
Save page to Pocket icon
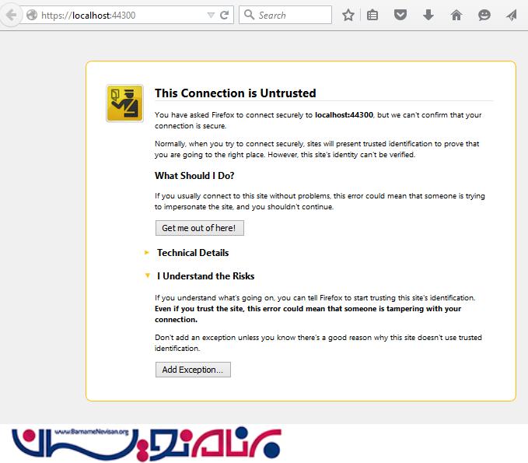pos(400,15)
